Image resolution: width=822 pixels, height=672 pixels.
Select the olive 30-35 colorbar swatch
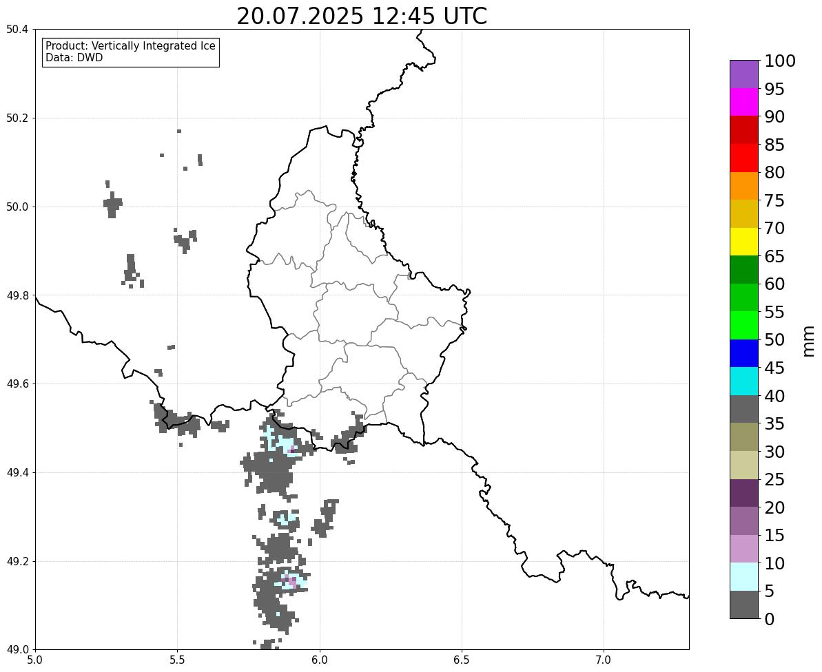pos(744,437)
